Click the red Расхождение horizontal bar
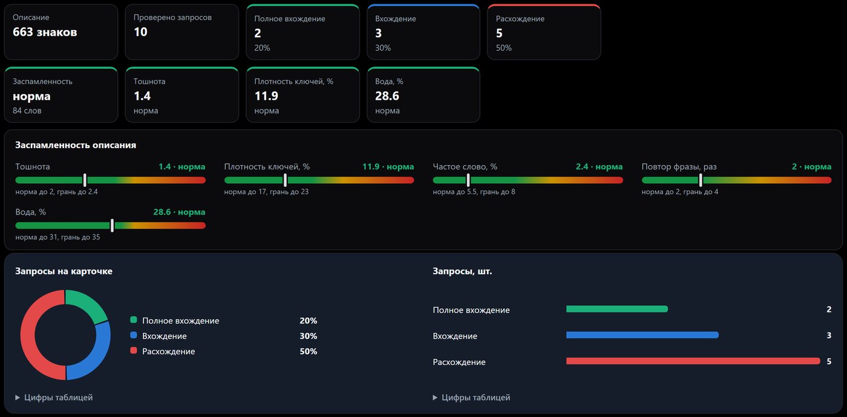The height and width of the screenshot is (417, 847). (693, 361)
